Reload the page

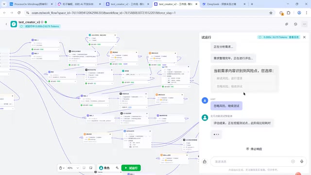(x=19, y=13)
